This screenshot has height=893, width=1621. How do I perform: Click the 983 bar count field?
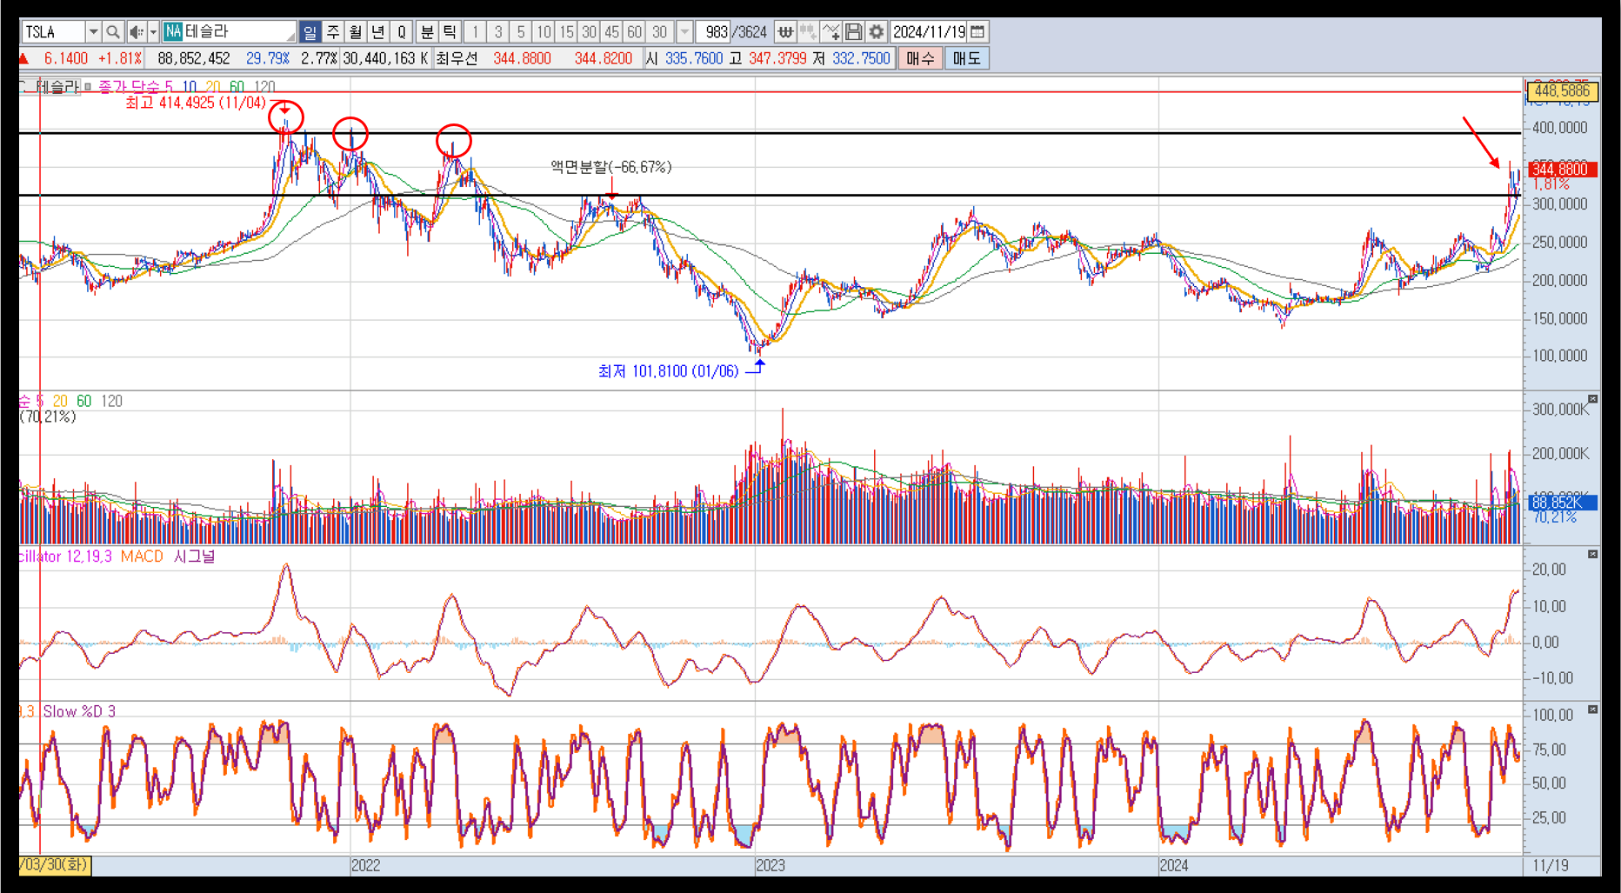713,32
